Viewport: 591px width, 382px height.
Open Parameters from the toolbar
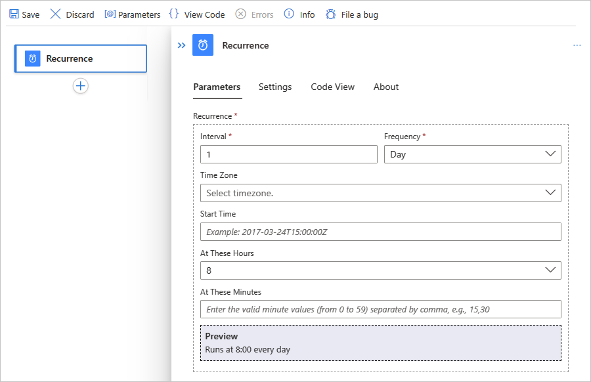(x=110, y=14)
